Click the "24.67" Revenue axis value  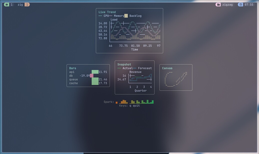[x=122, y=79]
